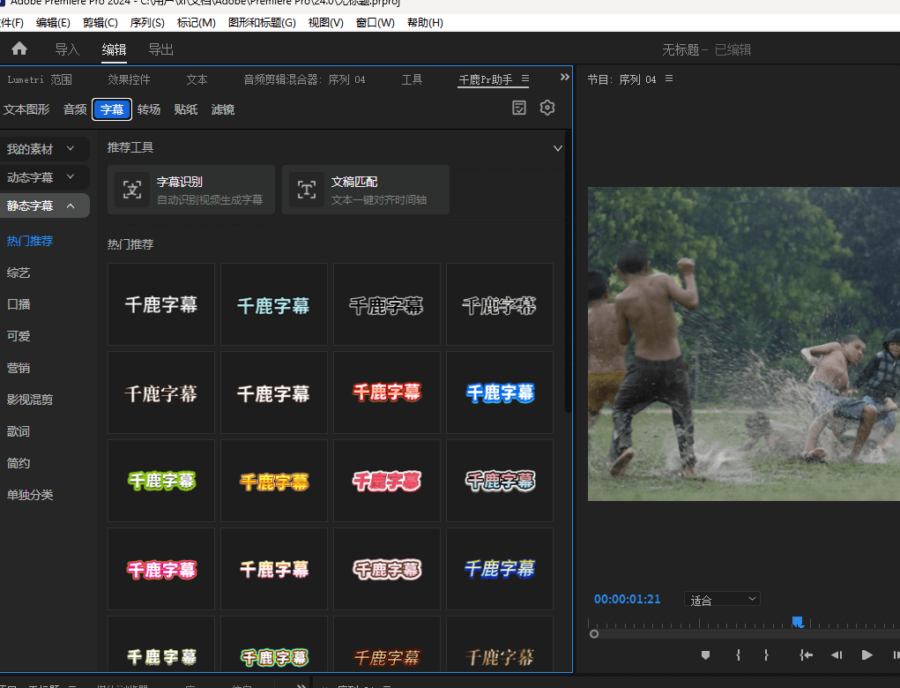Click the Mark In bracket icon
This screenshot has width=900, height=688.
[738, 654]
